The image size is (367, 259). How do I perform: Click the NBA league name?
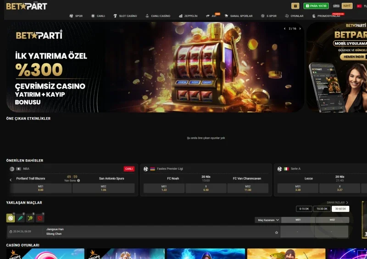click(26, 168)
